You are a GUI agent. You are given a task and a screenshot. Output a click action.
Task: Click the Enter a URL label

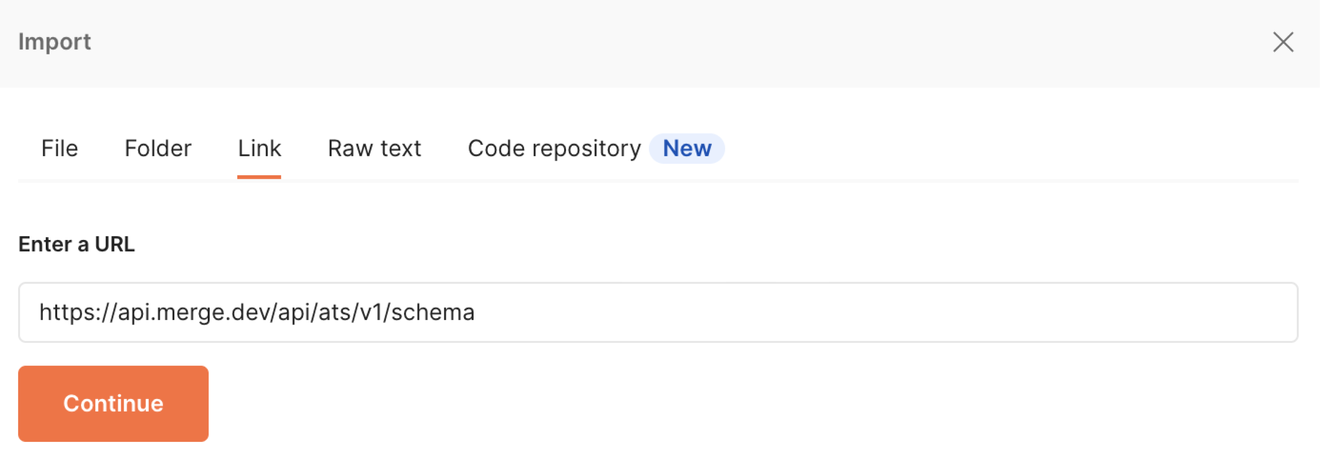(x=77, y=244)
